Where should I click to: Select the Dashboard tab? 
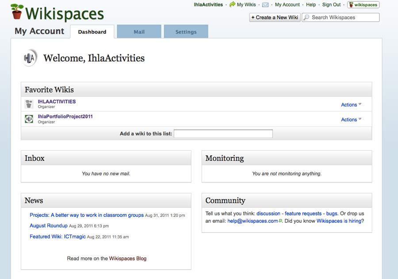click(92, 32)
